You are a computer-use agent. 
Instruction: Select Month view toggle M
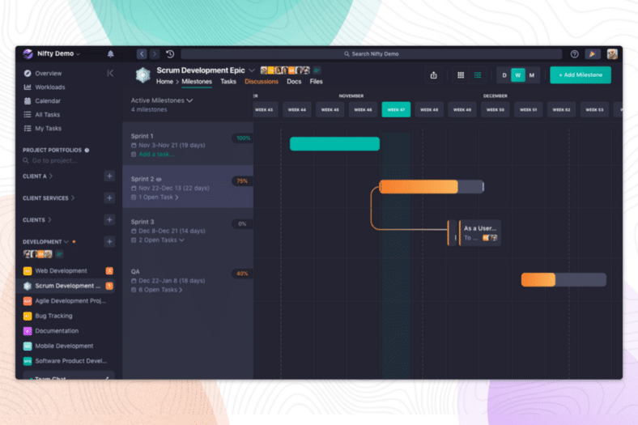(531, 75)
